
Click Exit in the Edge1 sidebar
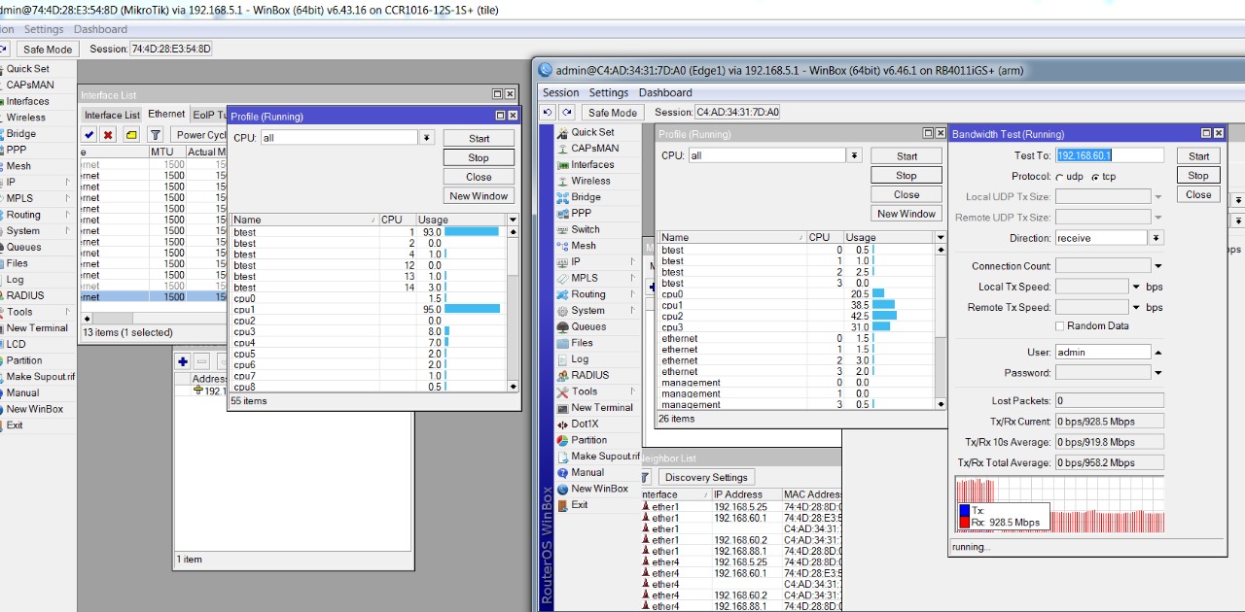coord(580,505)
